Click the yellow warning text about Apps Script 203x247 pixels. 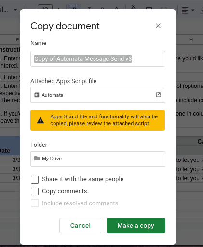click(x=104, y=120)
